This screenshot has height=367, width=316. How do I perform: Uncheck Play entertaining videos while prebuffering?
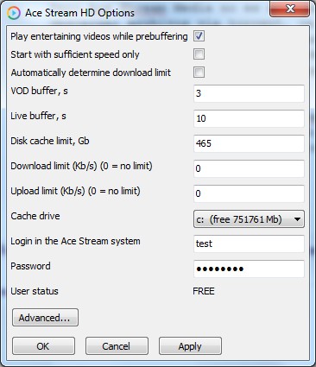pos(199,36)
